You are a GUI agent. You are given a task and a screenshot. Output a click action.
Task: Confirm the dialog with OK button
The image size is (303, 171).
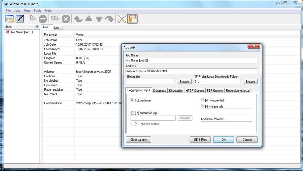(224, 139)
